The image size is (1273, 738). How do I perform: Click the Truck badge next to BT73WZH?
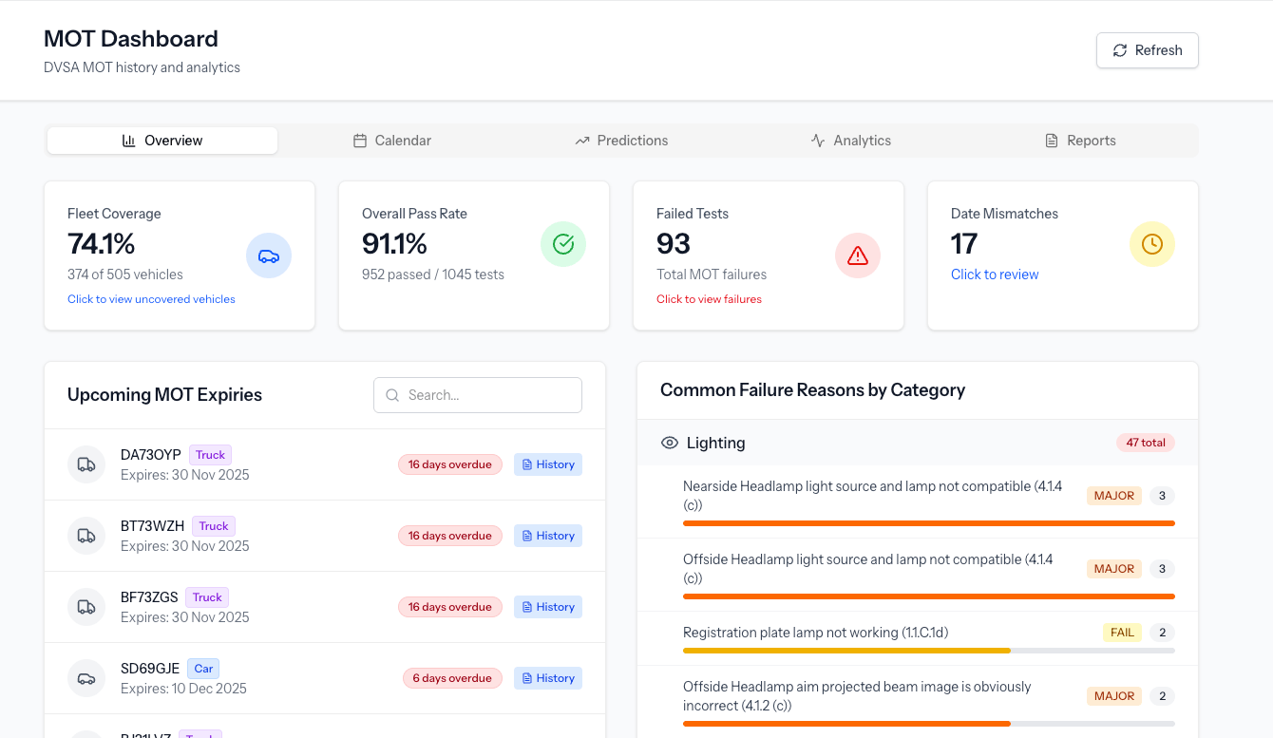[x=213, y=525]
